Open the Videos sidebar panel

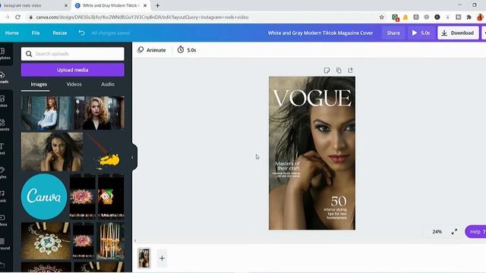pos(3,220)
